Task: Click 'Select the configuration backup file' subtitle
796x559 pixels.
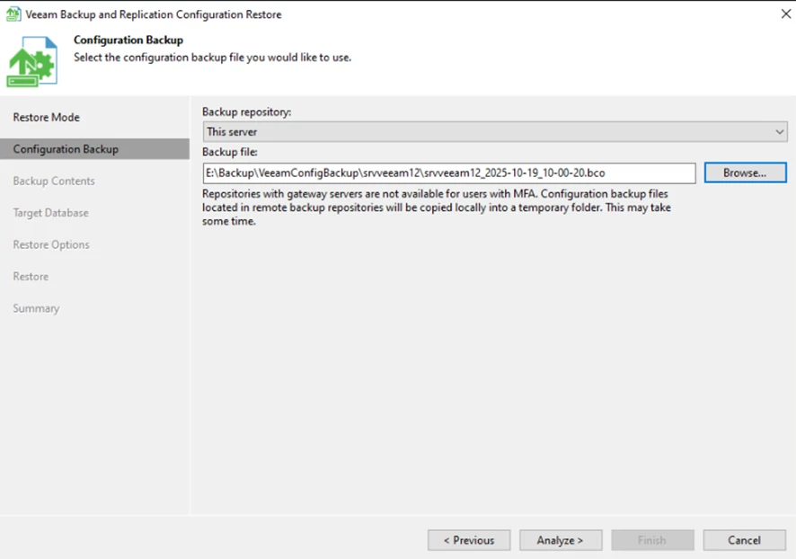Action: tap(212, 58)
